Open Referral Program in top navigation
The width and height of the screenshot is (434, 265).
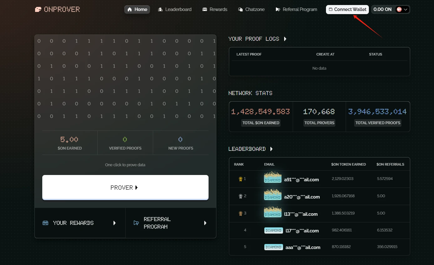[296, 9]
